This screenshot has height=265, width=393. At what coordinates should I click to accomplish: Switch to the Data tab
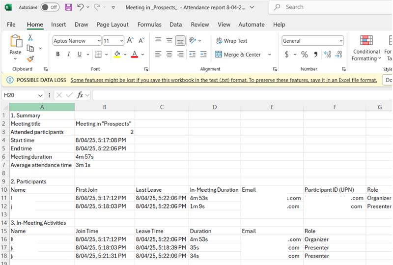coord(176,25)
